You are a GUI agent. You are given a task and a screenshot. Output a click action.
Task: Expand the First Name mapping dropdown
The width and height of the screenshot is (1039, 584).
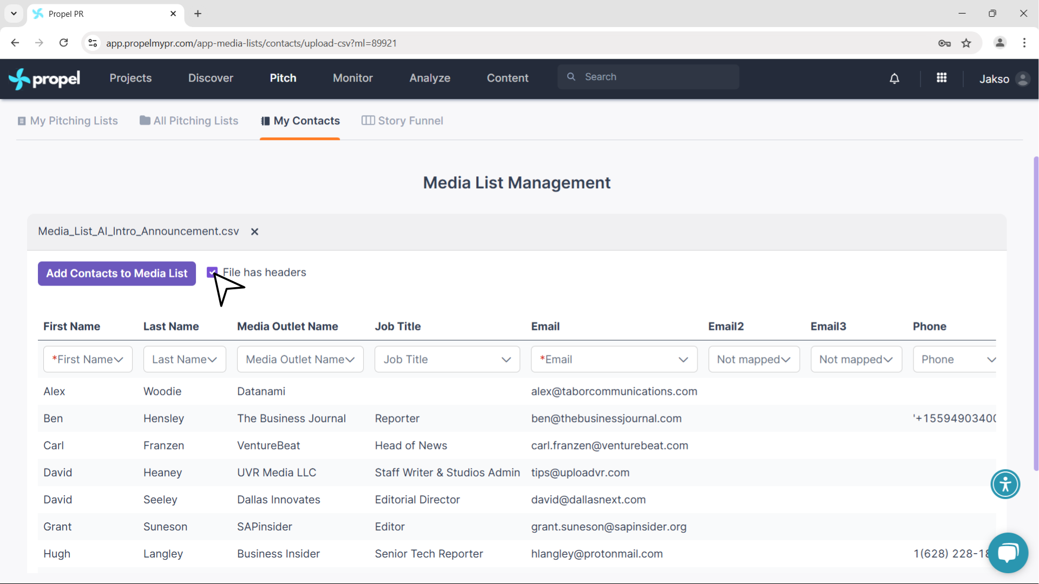click(88, 359)
